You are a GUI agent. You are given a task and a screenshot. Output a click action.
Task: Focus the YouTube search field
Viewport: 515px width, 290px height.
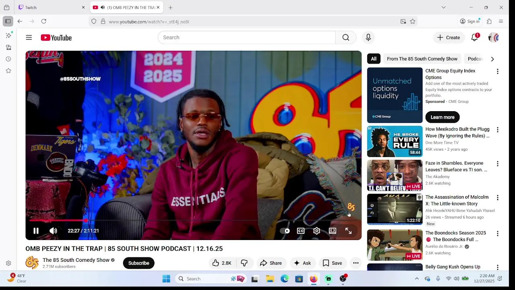tap(247, 37)
